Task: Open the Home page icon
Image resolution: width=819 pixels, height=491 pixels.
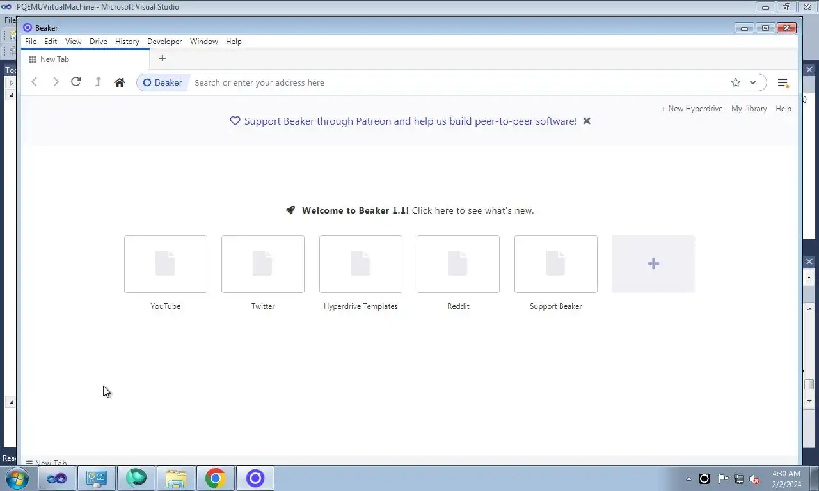Action: coord(120,82)
